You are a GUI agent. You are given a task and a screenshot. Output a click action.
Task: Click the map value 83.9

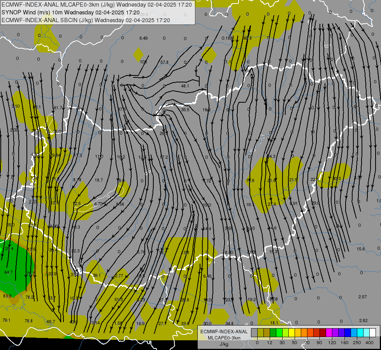coord(7,296)
